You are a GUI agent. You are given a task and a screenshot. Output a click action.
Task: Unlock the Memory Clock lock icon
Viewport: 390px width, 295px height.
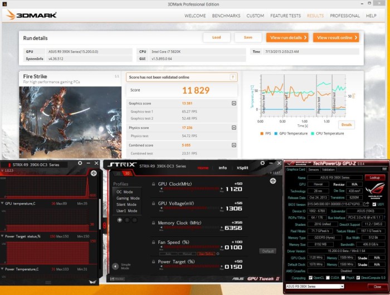153,223
